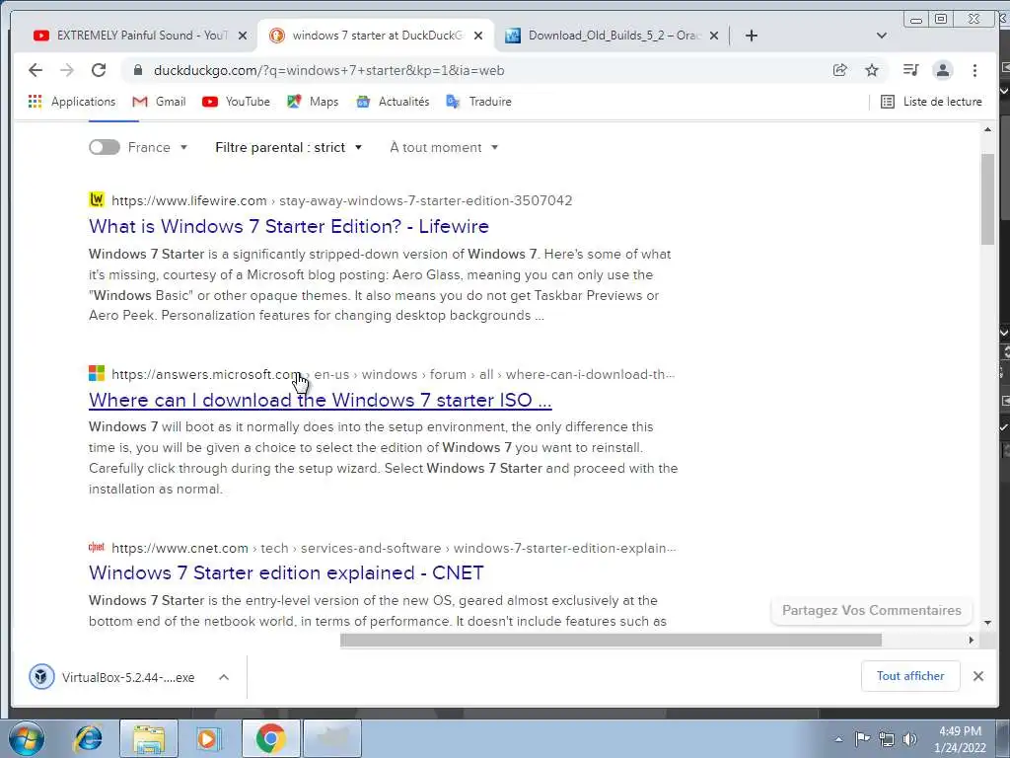Close the Download_Old_Builds tab
Viewport: 1010px width, 758px height.
[714, 36]
